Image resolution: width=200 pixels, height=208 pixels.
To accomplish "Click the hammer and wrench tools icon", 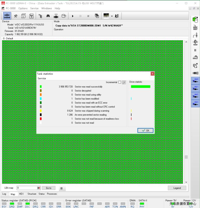I will [16, 16].
